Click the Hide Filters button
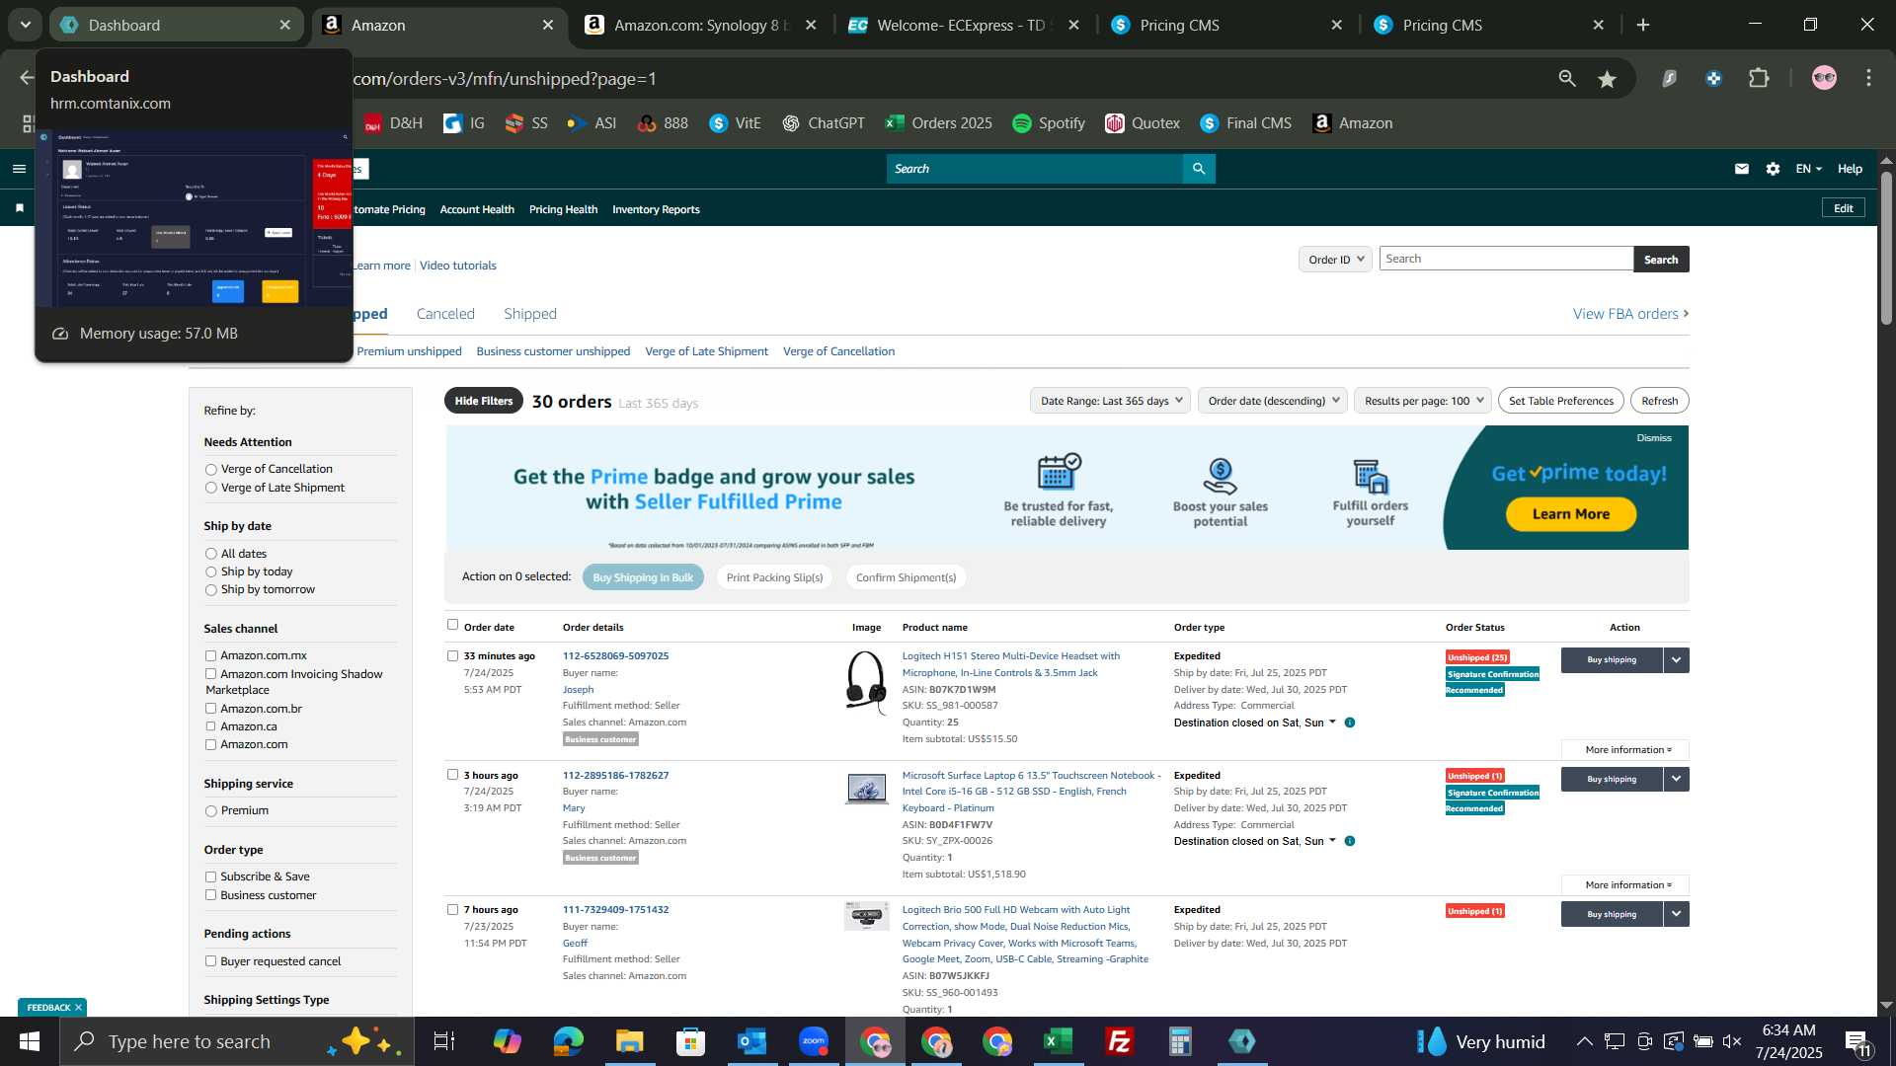Image resolution: width=1896 pixels, height=1066 pixels. pyautogui.click(x=484, y=401)
